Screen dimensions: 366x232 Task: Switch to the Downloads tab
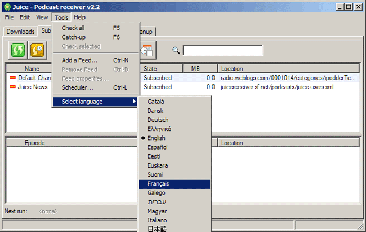click(20, 32)
